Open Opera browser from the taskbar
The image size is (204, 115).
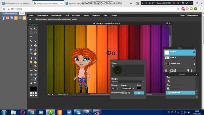(x=23, y=112)
